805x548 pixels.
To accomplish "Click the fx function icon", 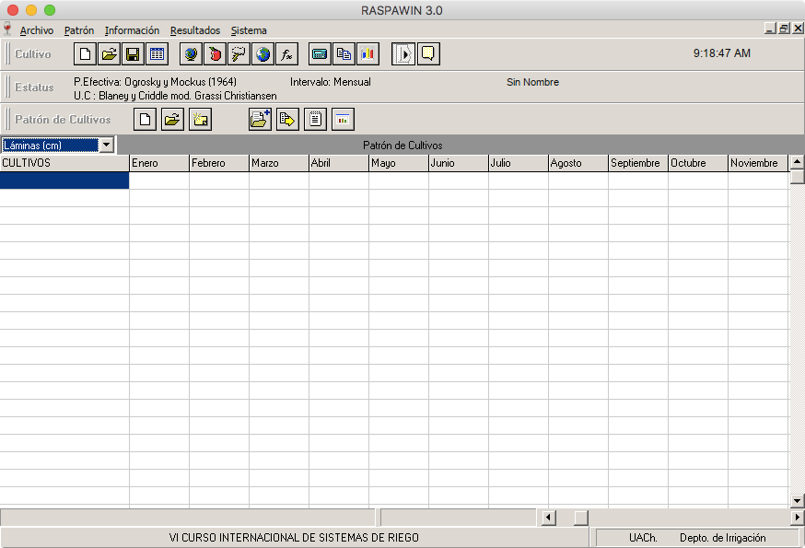I will tap(286, 54).
